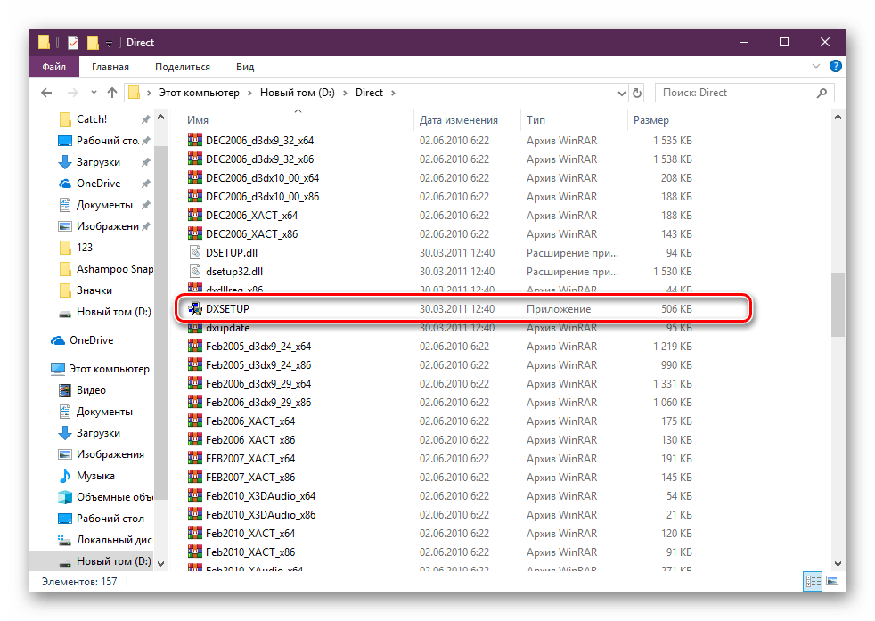Screen dimensions: 875x621
Task: Click Direct breadcrumb segment
Action: pyautogui.click(x=370, y=93)
